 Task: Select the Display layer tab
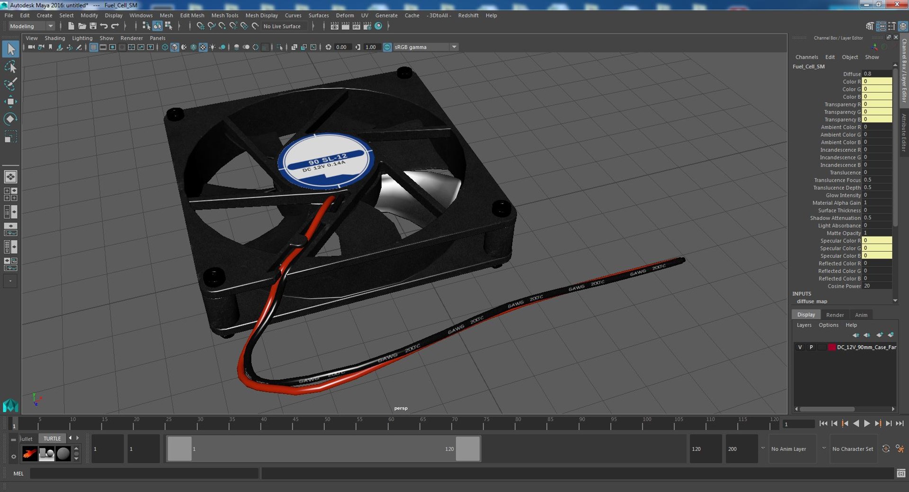click(x=806, y=315)
